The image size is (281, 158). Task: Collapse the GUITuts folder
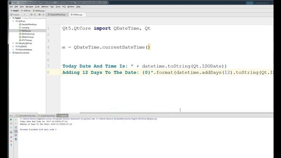click(x=13, y=21)
